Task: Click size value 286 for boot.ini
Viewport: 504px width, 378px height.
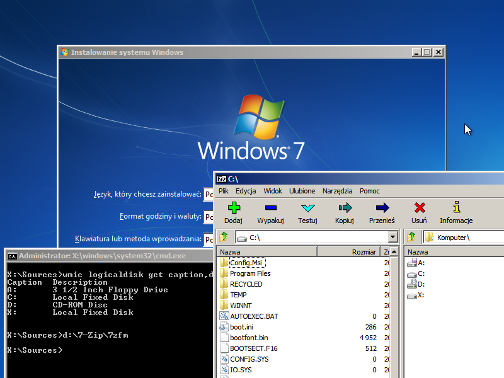Action: coord(370,327)
